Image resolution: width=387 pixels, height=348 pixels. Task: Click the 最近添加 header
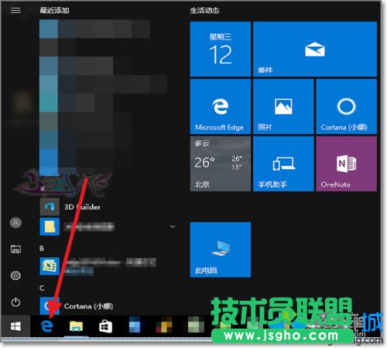point(54,10)
